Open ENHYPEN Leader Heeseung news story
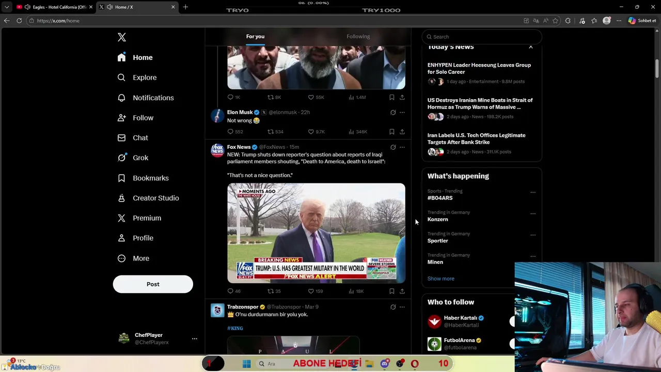 [479, 68]
